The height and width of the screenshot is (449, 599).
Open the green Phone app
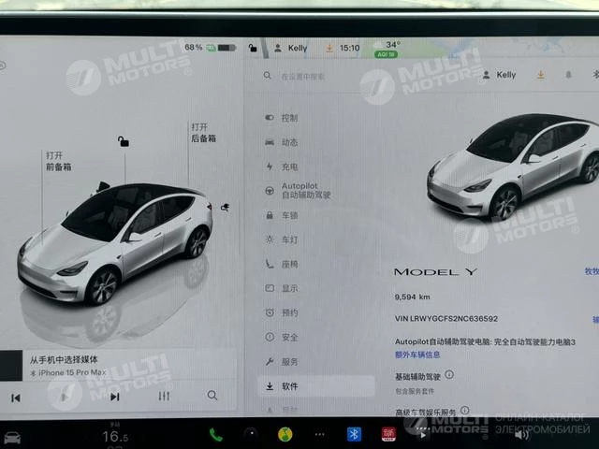(x=216, y=434)
